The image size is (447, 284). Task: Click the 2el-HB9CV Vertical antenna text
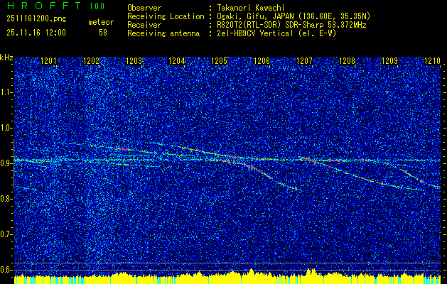tap(276, 33)
